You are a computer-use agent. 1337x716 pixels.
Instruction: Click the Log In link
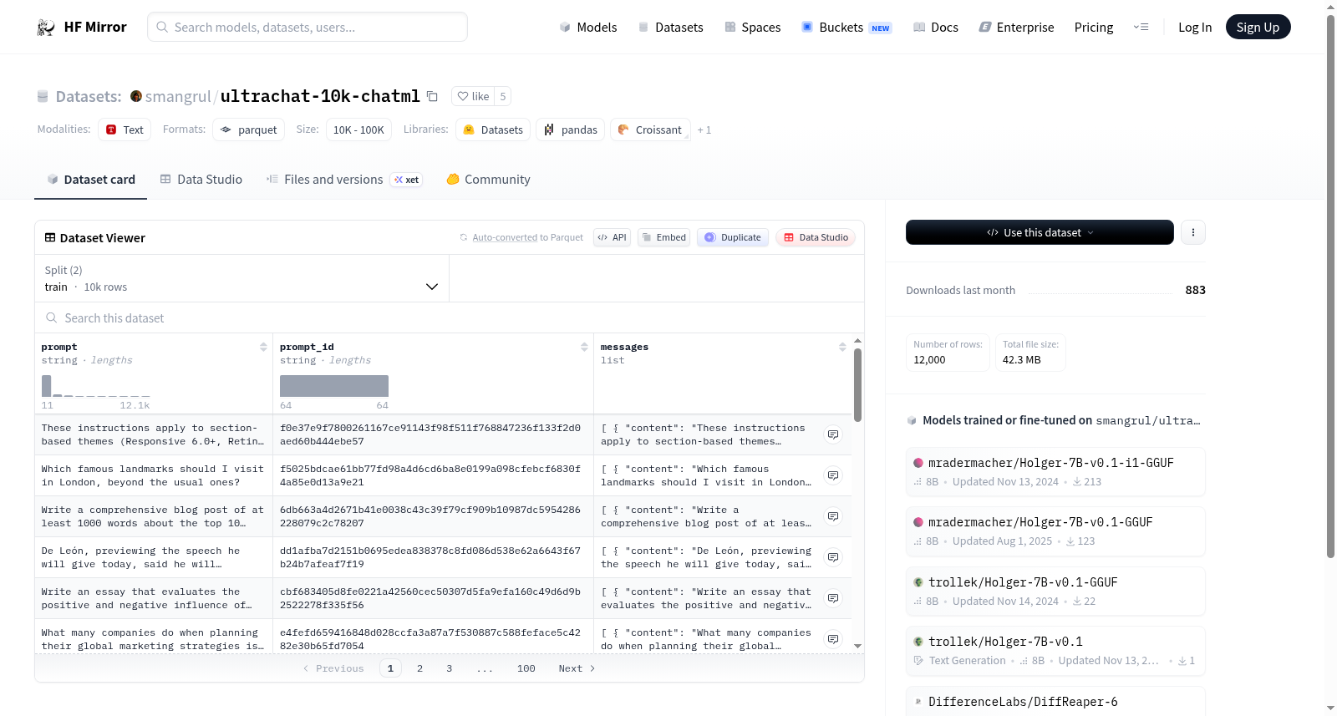point(1195,27)
